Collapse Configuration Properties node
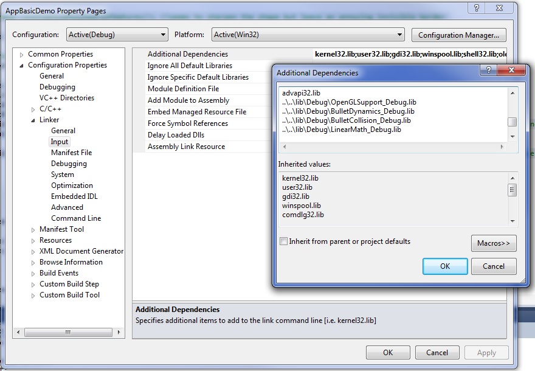Image resolution: width=535 pixels, height=371 pixels. coord(21,66)
